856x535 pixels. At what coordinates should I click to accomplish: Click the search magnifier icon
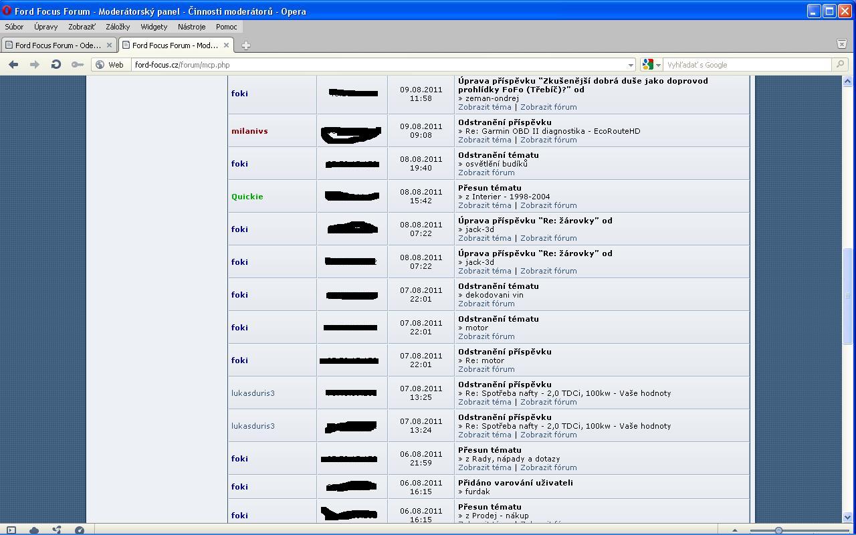(x=841, y=65)
